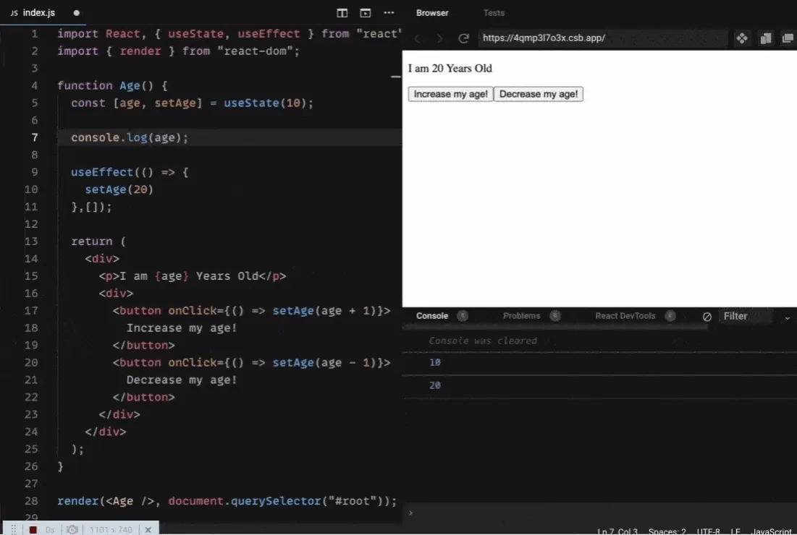Click the preview URL address field

coord(603,38)
